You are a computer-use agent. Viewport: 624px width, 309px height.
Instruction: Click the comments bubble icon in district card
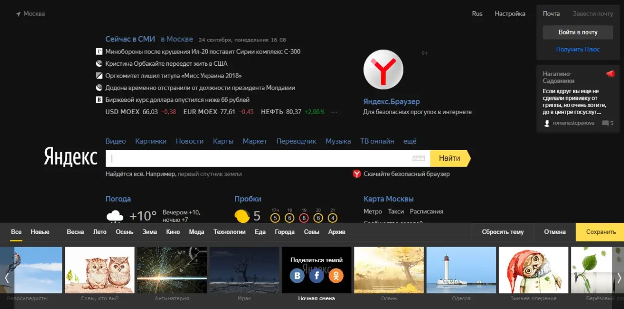coord(605,123)
